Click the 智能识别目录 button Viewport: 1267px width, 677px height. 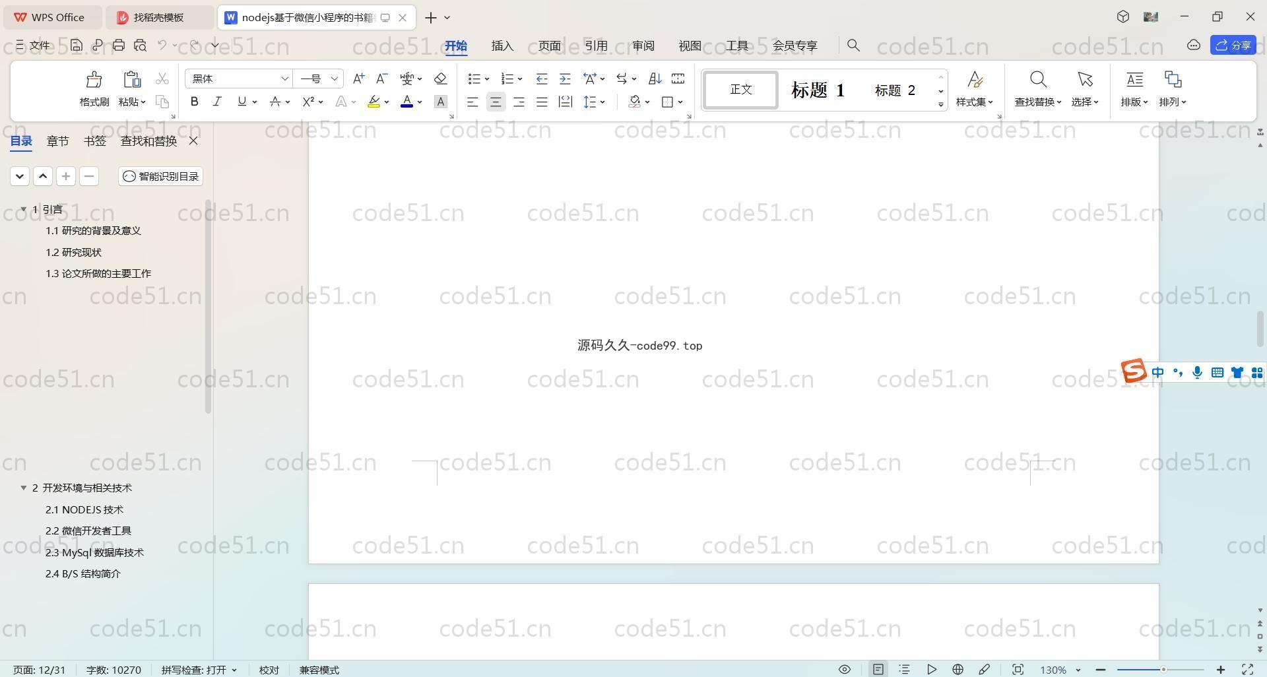point(160,176)
